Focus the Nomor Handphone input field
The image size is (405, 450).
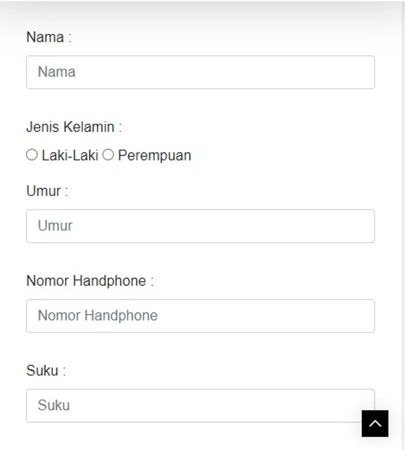pos(200,316)
